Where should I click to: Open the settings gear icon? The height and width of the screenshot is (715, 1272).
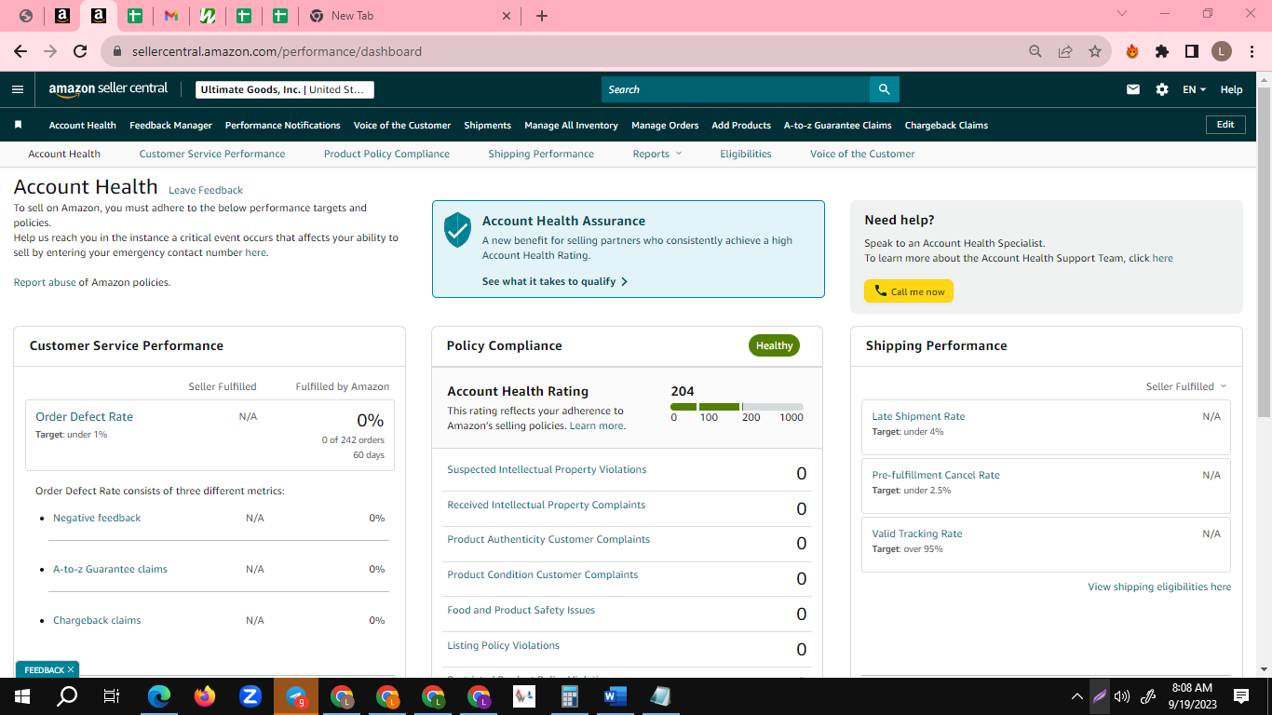[1162, 89]
